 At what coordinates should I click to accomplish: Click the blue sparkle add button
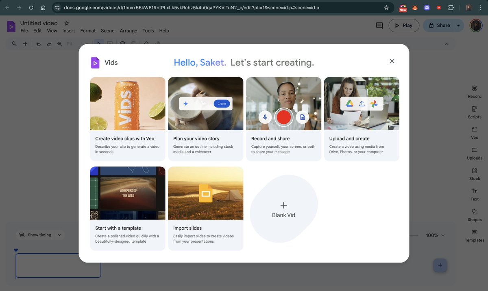440,265
